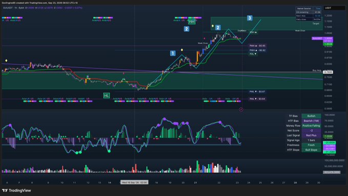Click the Target label inside the green zone
Screen dimensions: 348x196
316,24
